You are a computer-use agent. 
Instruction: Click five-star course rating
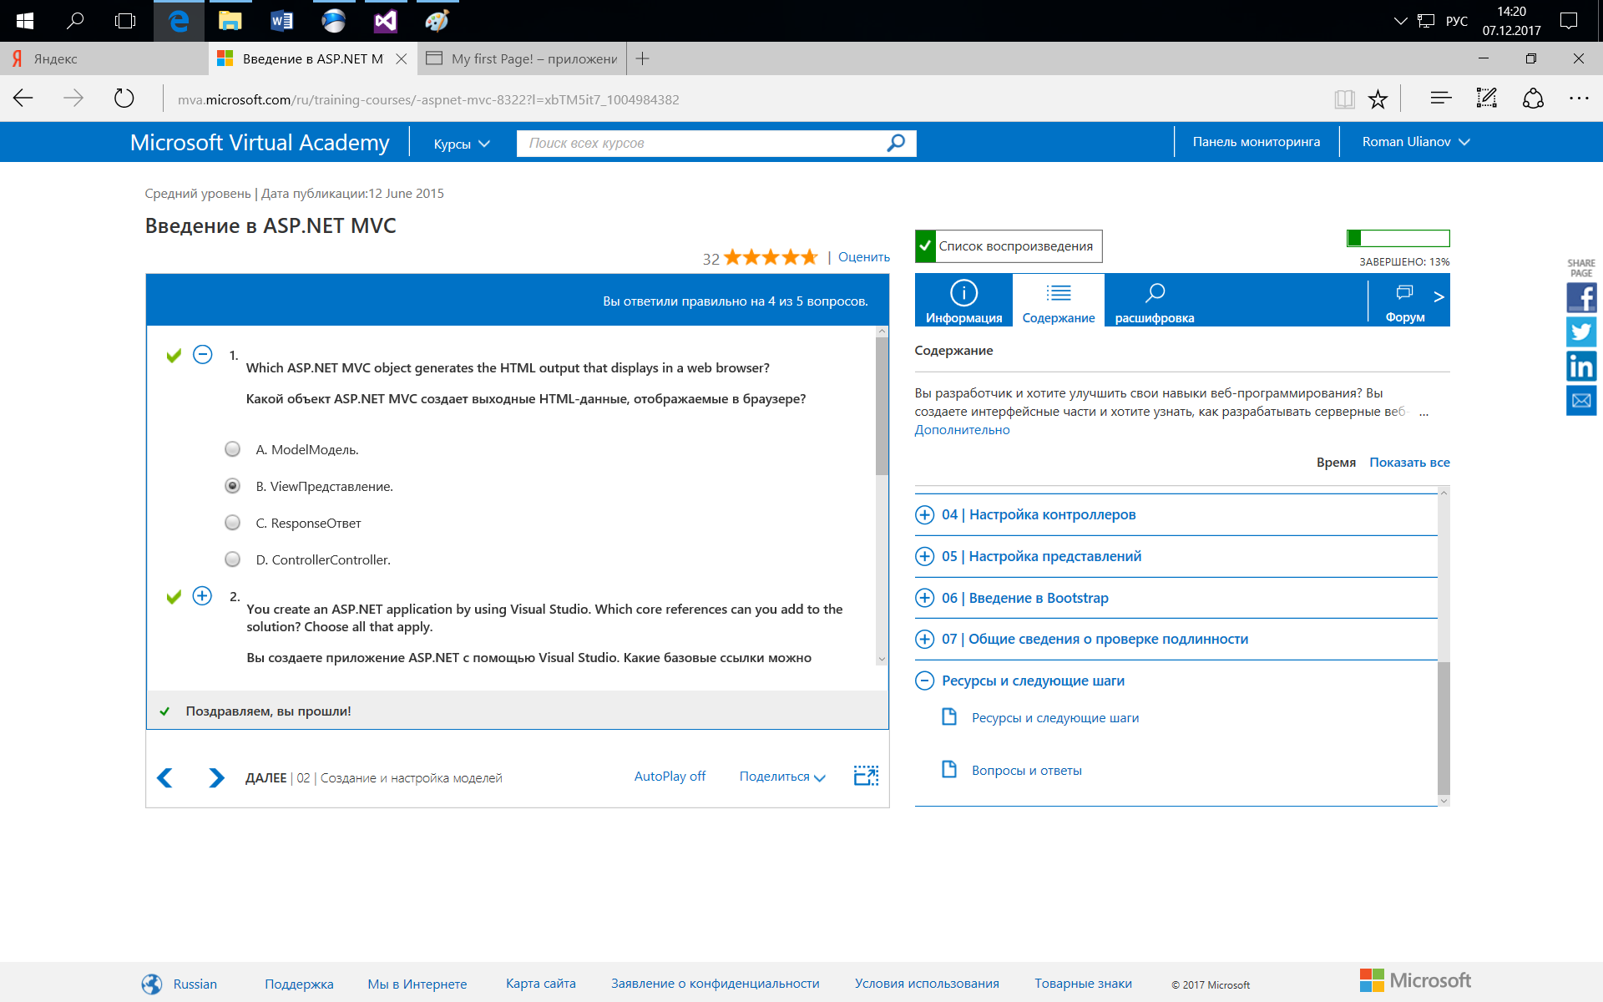click(770, 257)
